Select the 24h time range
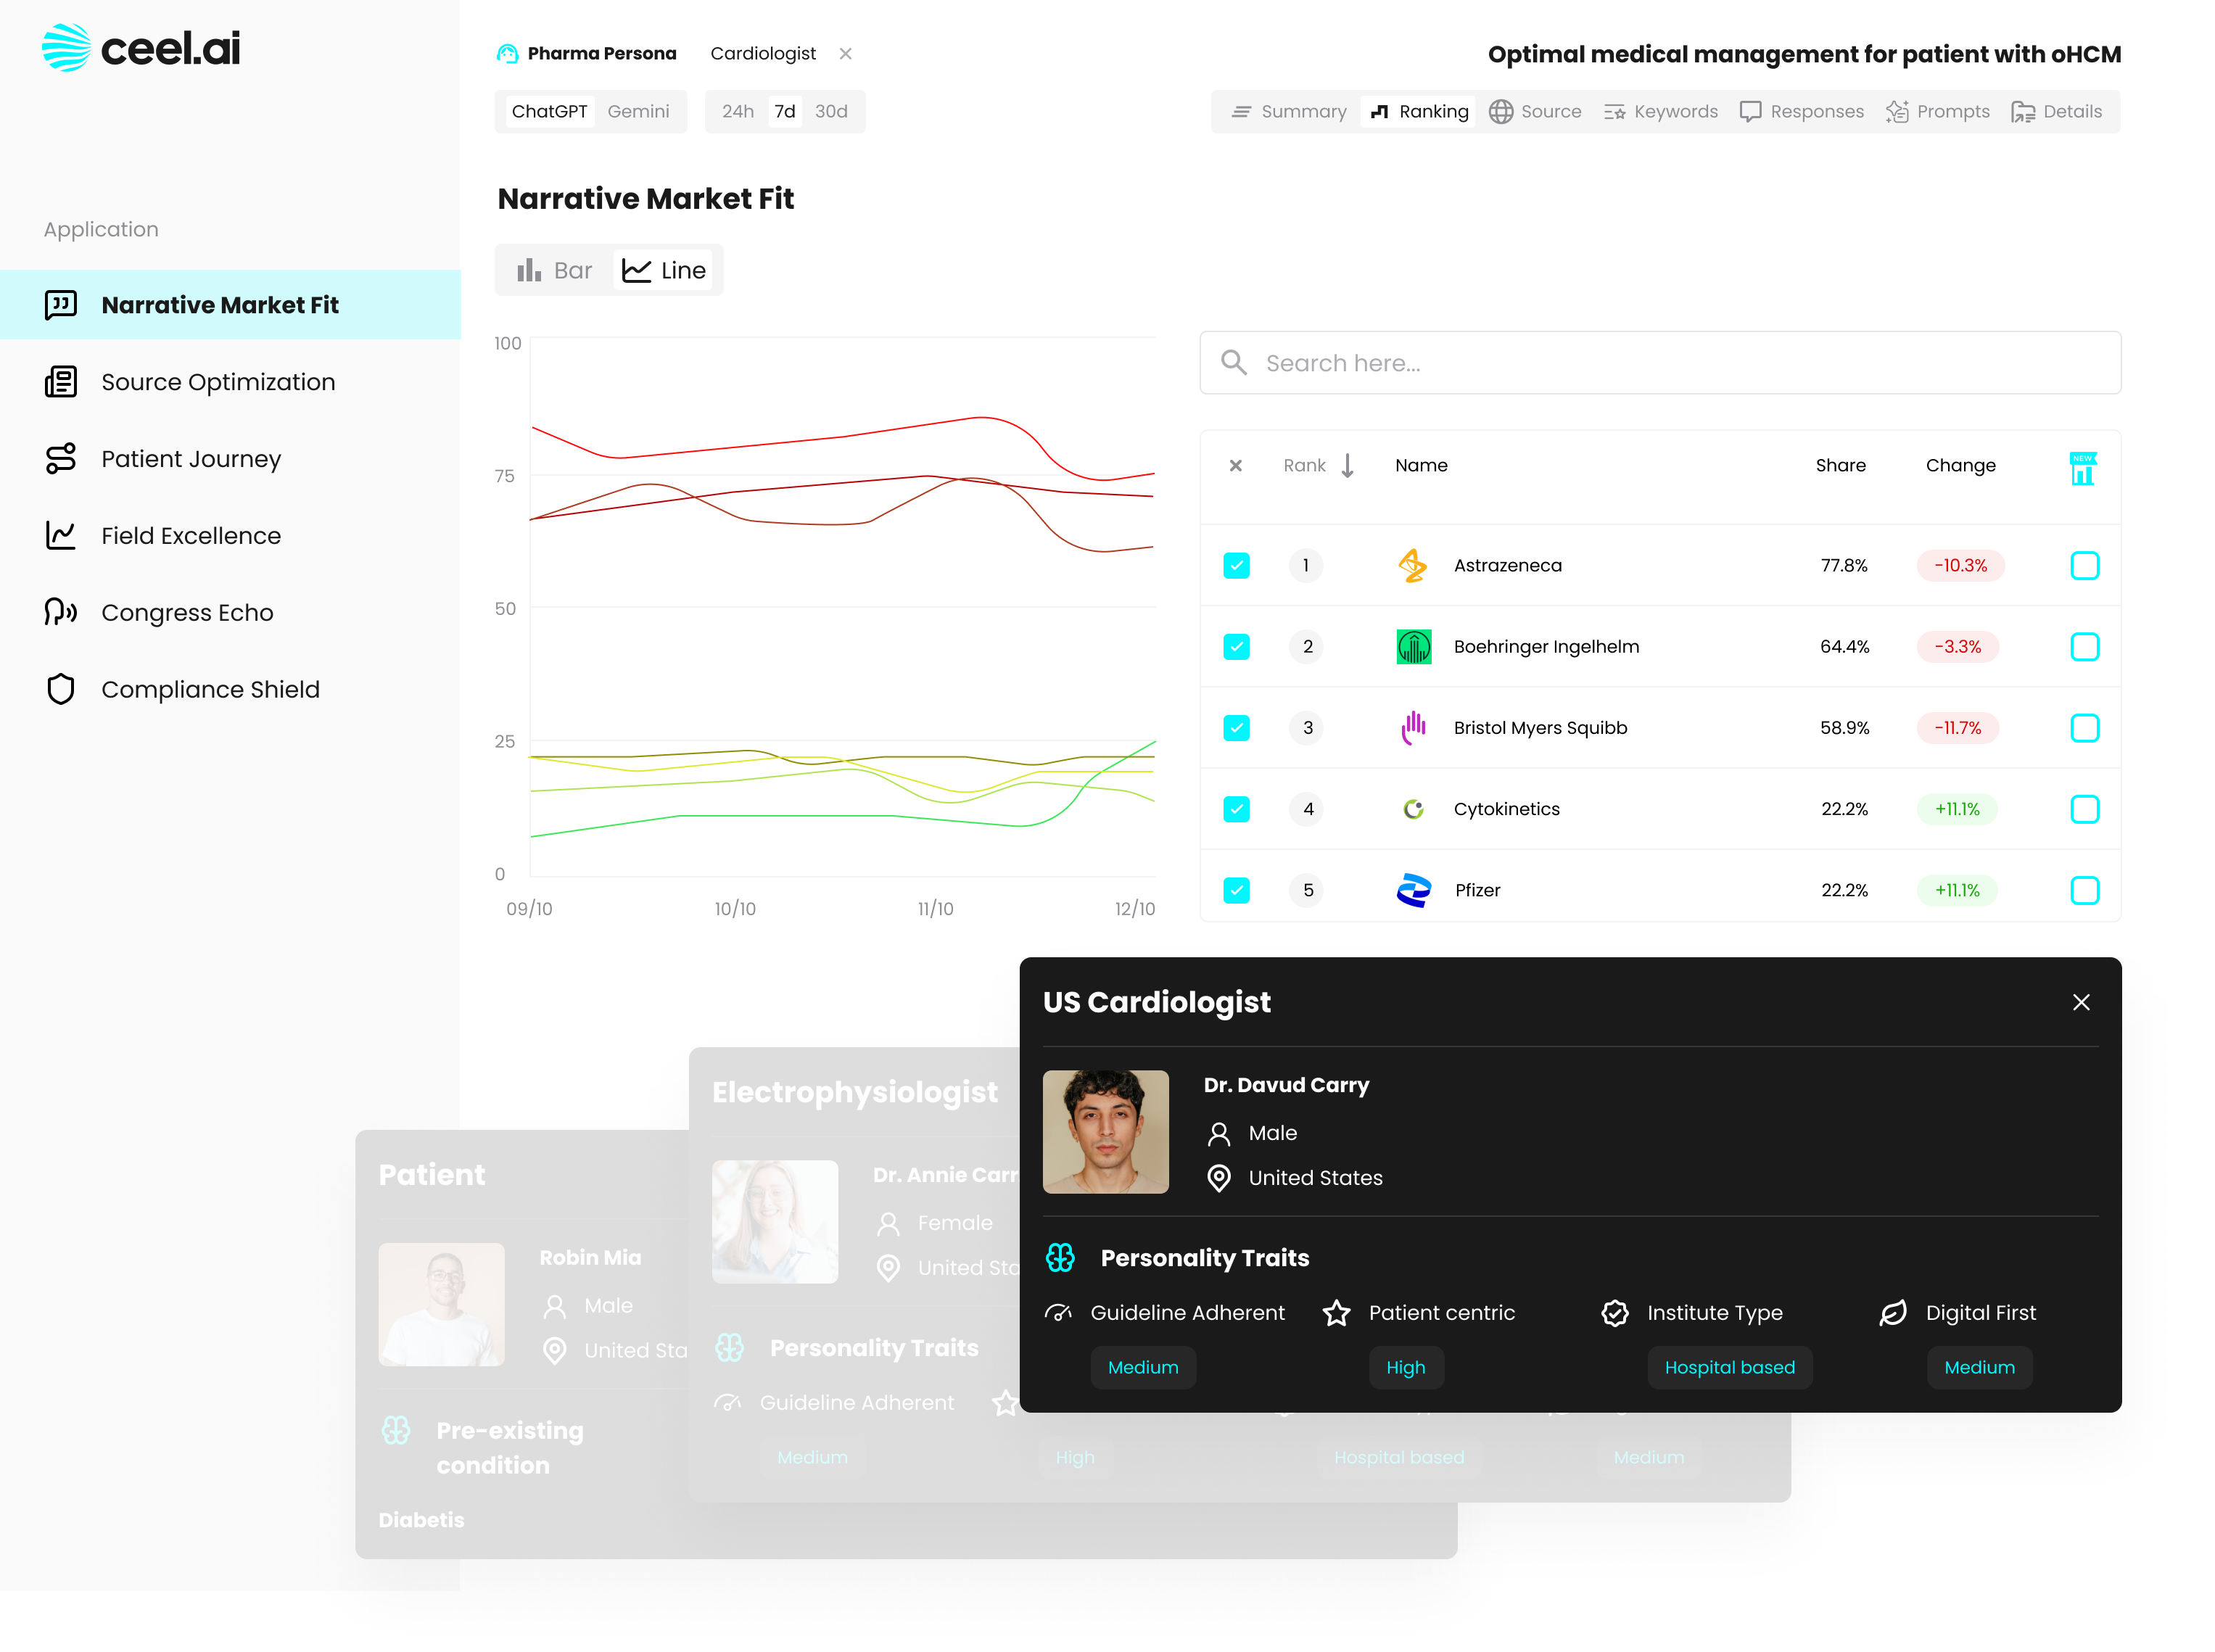The image size is (2215, 1652). 738,111
